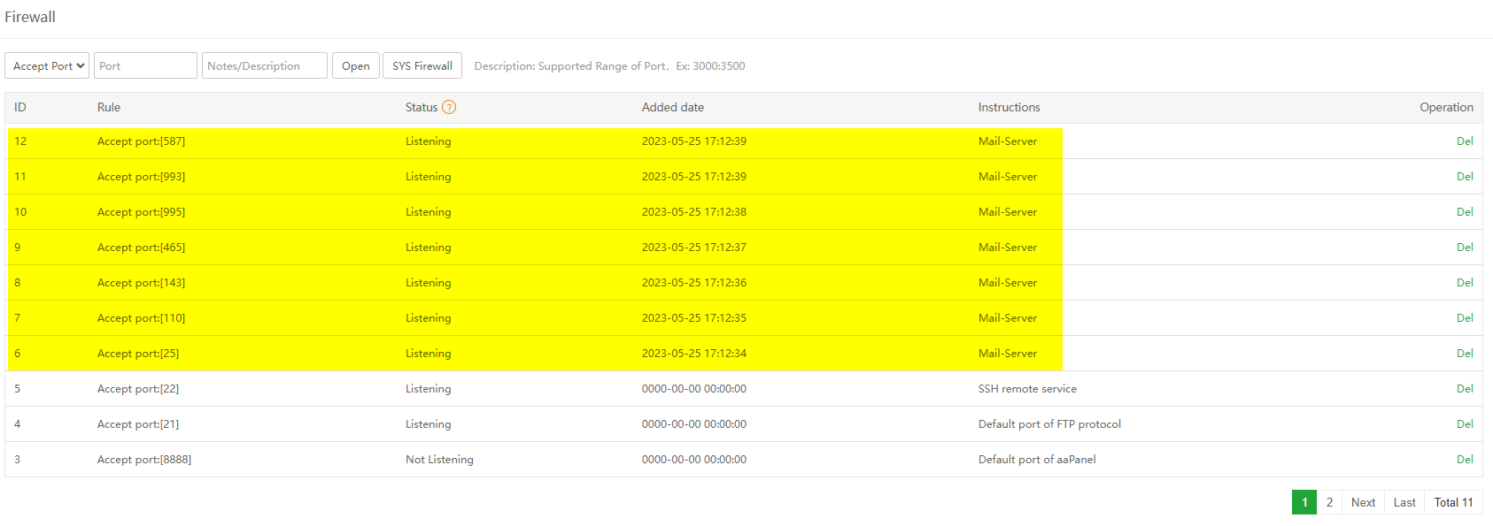The width and height of the screenshot is (1493, 526).
Task: Click the Port input field
Action: (145, 65)
